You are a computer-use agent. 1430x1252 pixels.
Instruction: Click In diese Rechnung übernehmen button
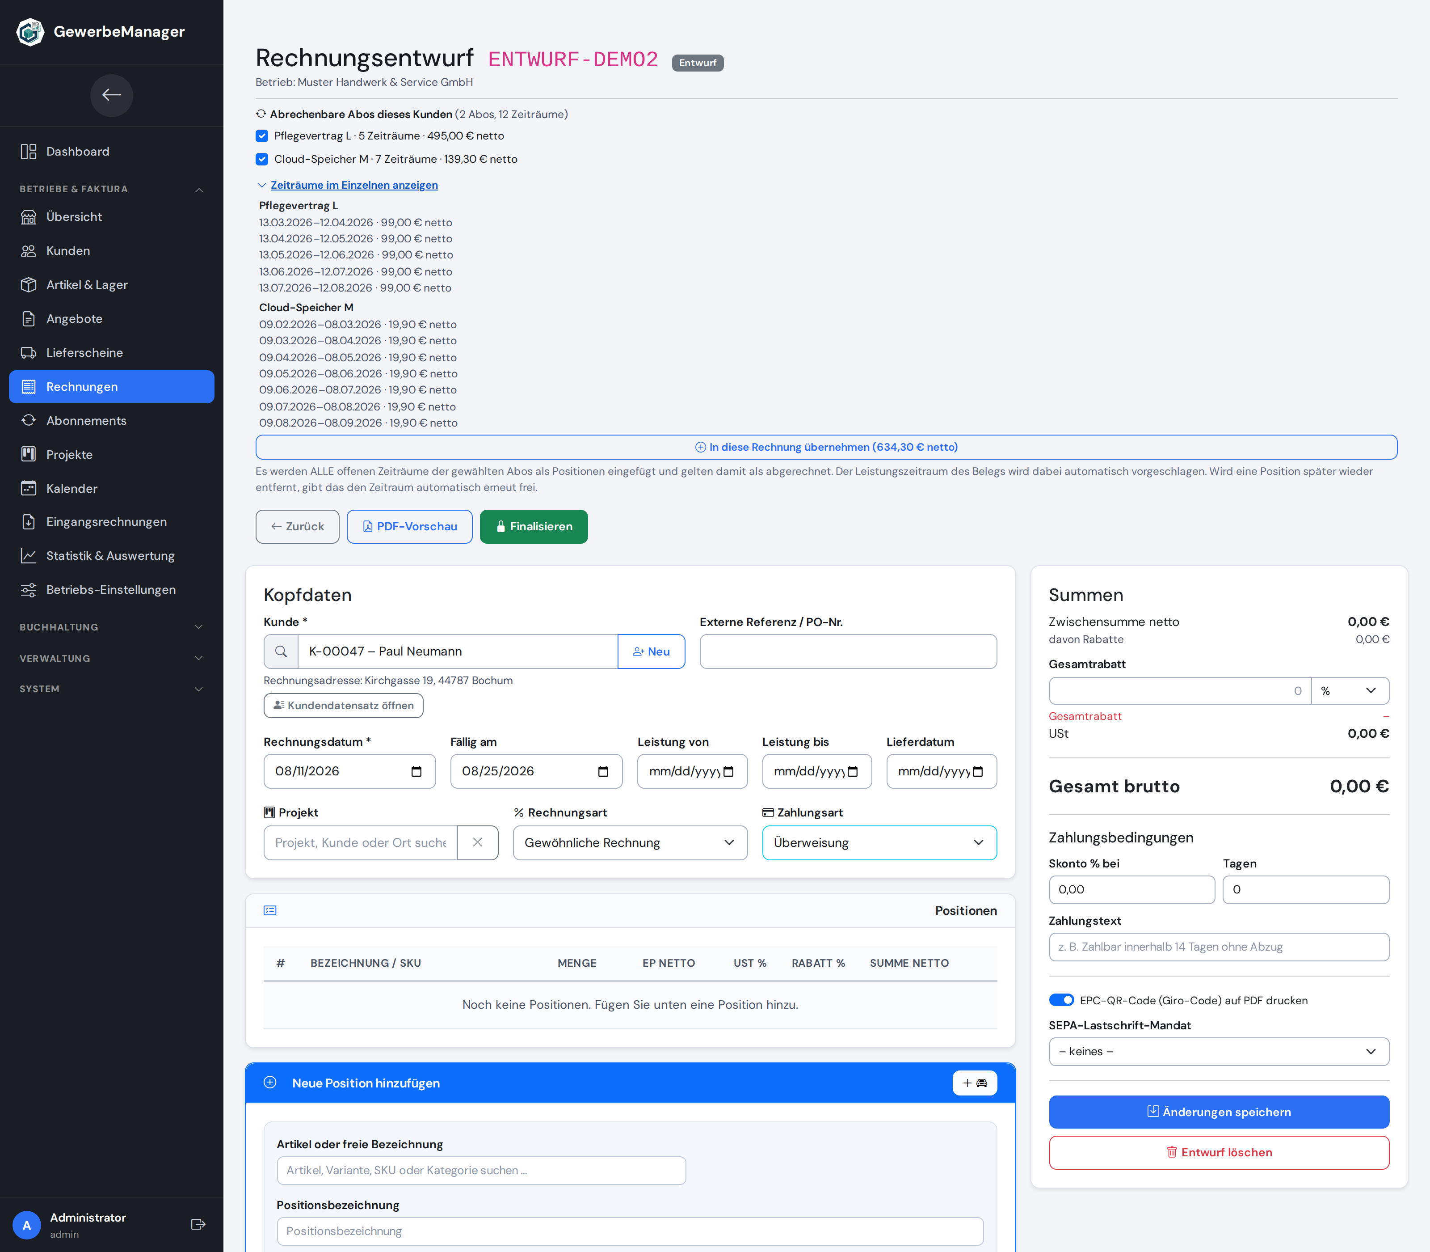[826, 447]
